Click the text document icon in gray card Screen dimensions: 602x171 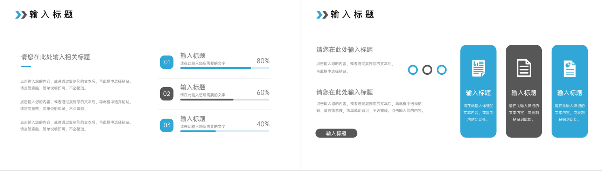click(524, 68)
